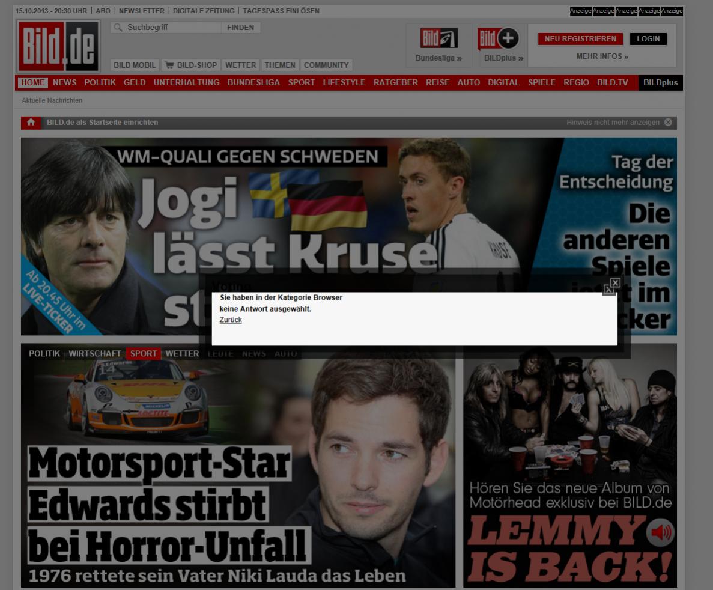
Task: Select UNTERHALTUNG in main navigation
Action: (x=186, y=82)
